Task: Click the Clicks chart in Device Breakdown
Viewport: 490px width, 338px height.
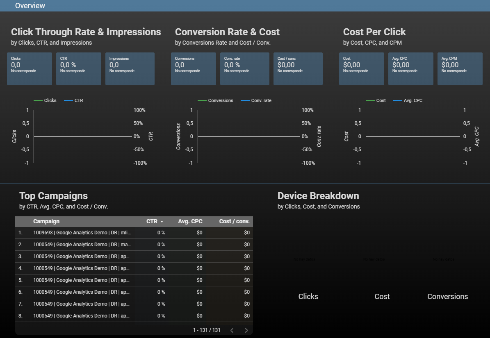Action: tap(308, 270)
